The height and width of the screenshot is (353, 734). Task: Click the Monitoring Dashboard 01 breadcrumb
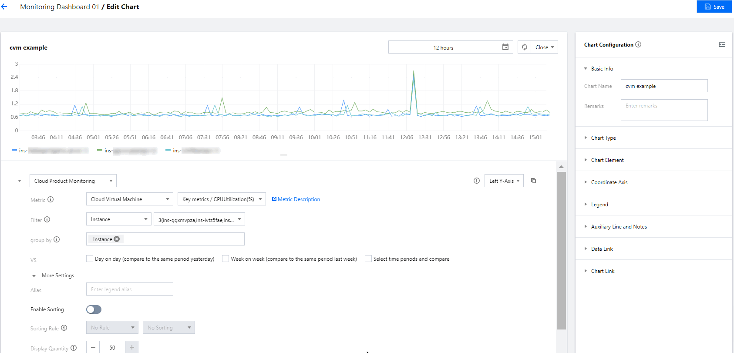(60, 7)
